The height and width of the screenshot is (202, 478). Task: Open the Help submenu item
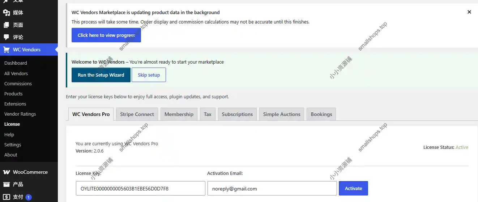[9, 134]
